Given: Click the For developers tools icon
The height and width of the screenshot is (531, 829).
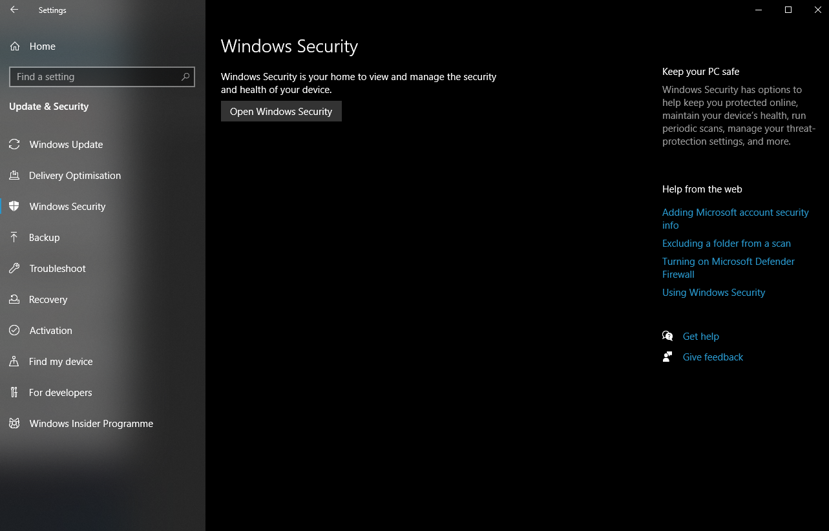Looking at the screenshot, I should [14, 393].
